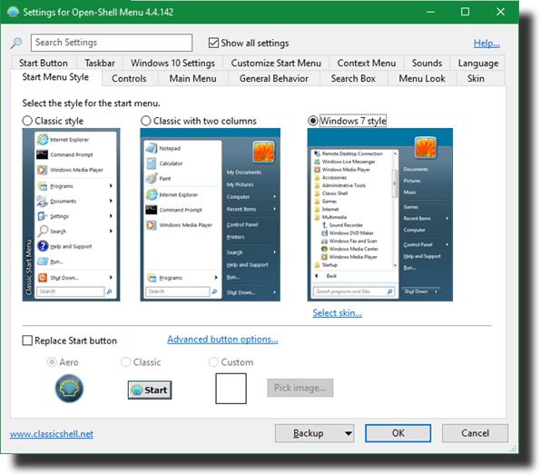
Task: Switch to the Taskbar tab
Action: tap(100, 63)
